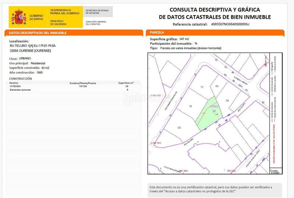Click the 'CONSULTA DESCRIPTIVA Y GRÁFICA' title line

click(x=215, y=10)
